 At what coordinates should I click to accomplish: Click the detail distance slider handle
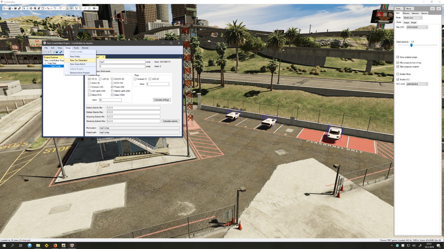coord(411,45)
